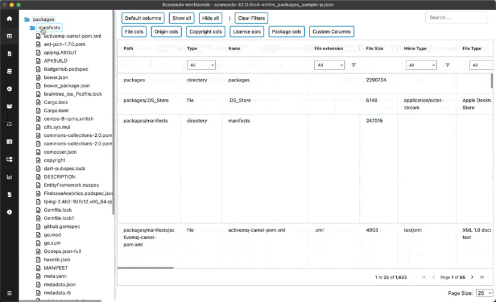This screenshot has width=496, height=302.
Task: Click the Default columns button
Action: [x=143, y=18]
